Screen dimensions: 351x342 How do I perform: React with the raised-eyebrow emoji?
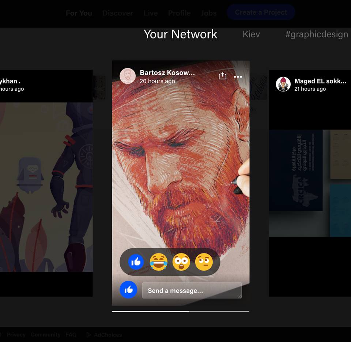point(204,262)
